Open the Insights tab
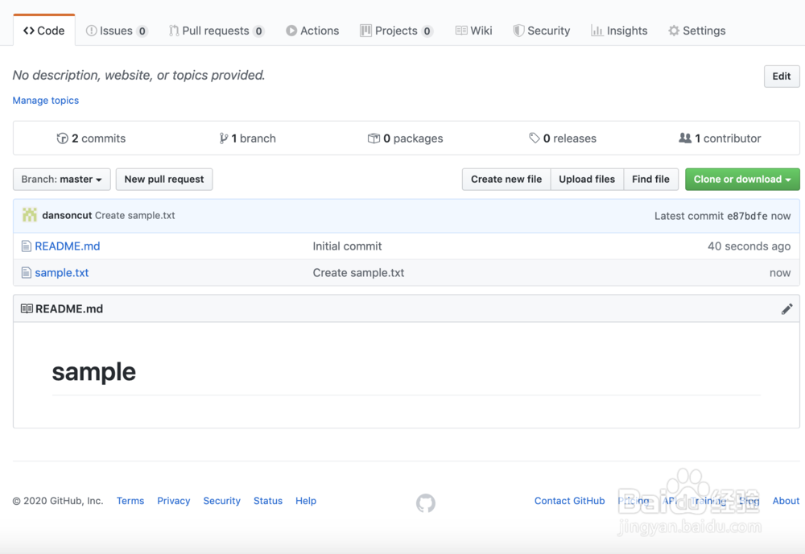The height and width of the screenshot is (554, 805). [619, 31]
